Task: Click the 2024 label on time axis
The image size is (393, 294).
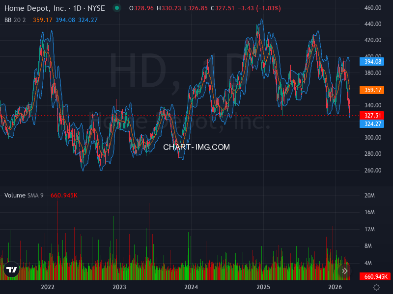Action: click(x=191, y=287)
